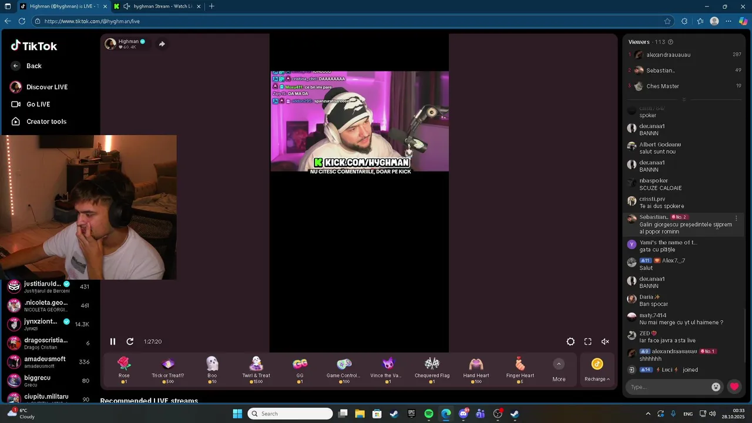Send the Twirl & Treat gift
This screenshot has width=752, height=423.
point(256,370)
